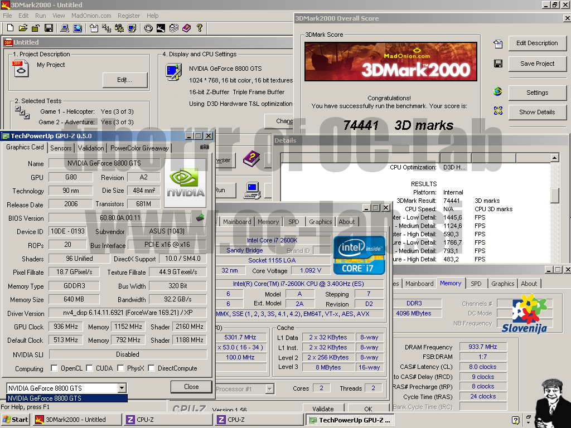Open the result browser magnifier toolbar icon
Viewport: 571px width, 428px height.
tap(78, 28)
